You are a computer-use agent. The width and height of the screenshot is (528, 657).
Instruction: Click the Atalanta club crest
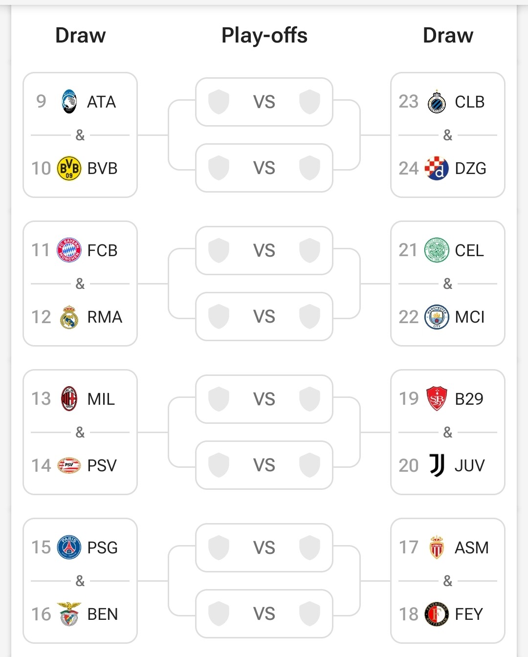[x=69, y=102]
